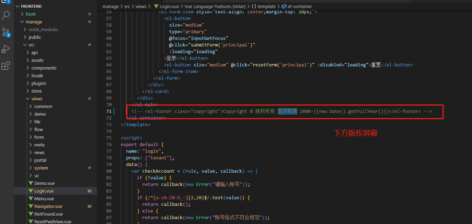The height and width of the screenshot is (224, 472).
Task: Open the Extensions view
Action: pos(6,66)
